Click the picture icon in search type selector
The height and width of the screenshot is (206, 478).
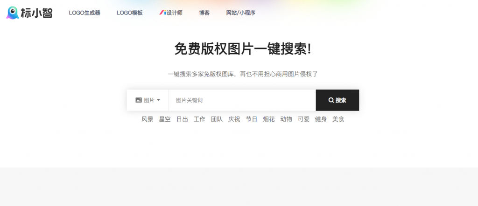(139, 100)
